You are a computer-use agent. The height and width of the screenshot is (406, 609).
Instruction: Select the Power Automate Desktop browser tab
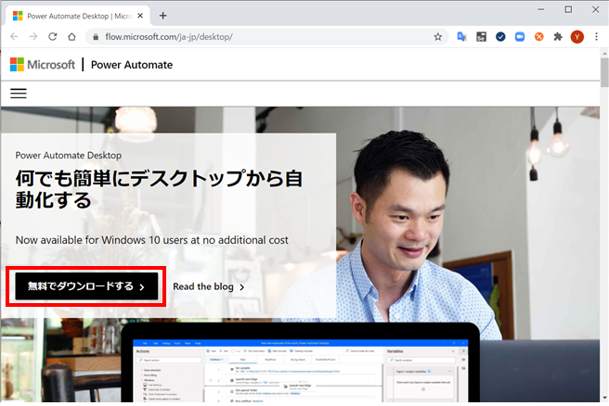point(78,16)
